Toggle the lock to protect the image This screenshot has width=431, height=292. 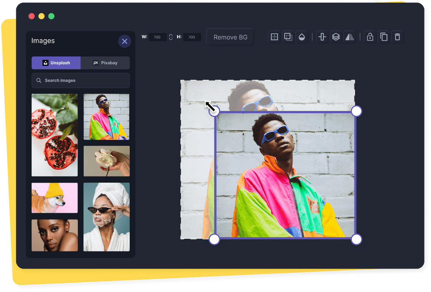370,36
